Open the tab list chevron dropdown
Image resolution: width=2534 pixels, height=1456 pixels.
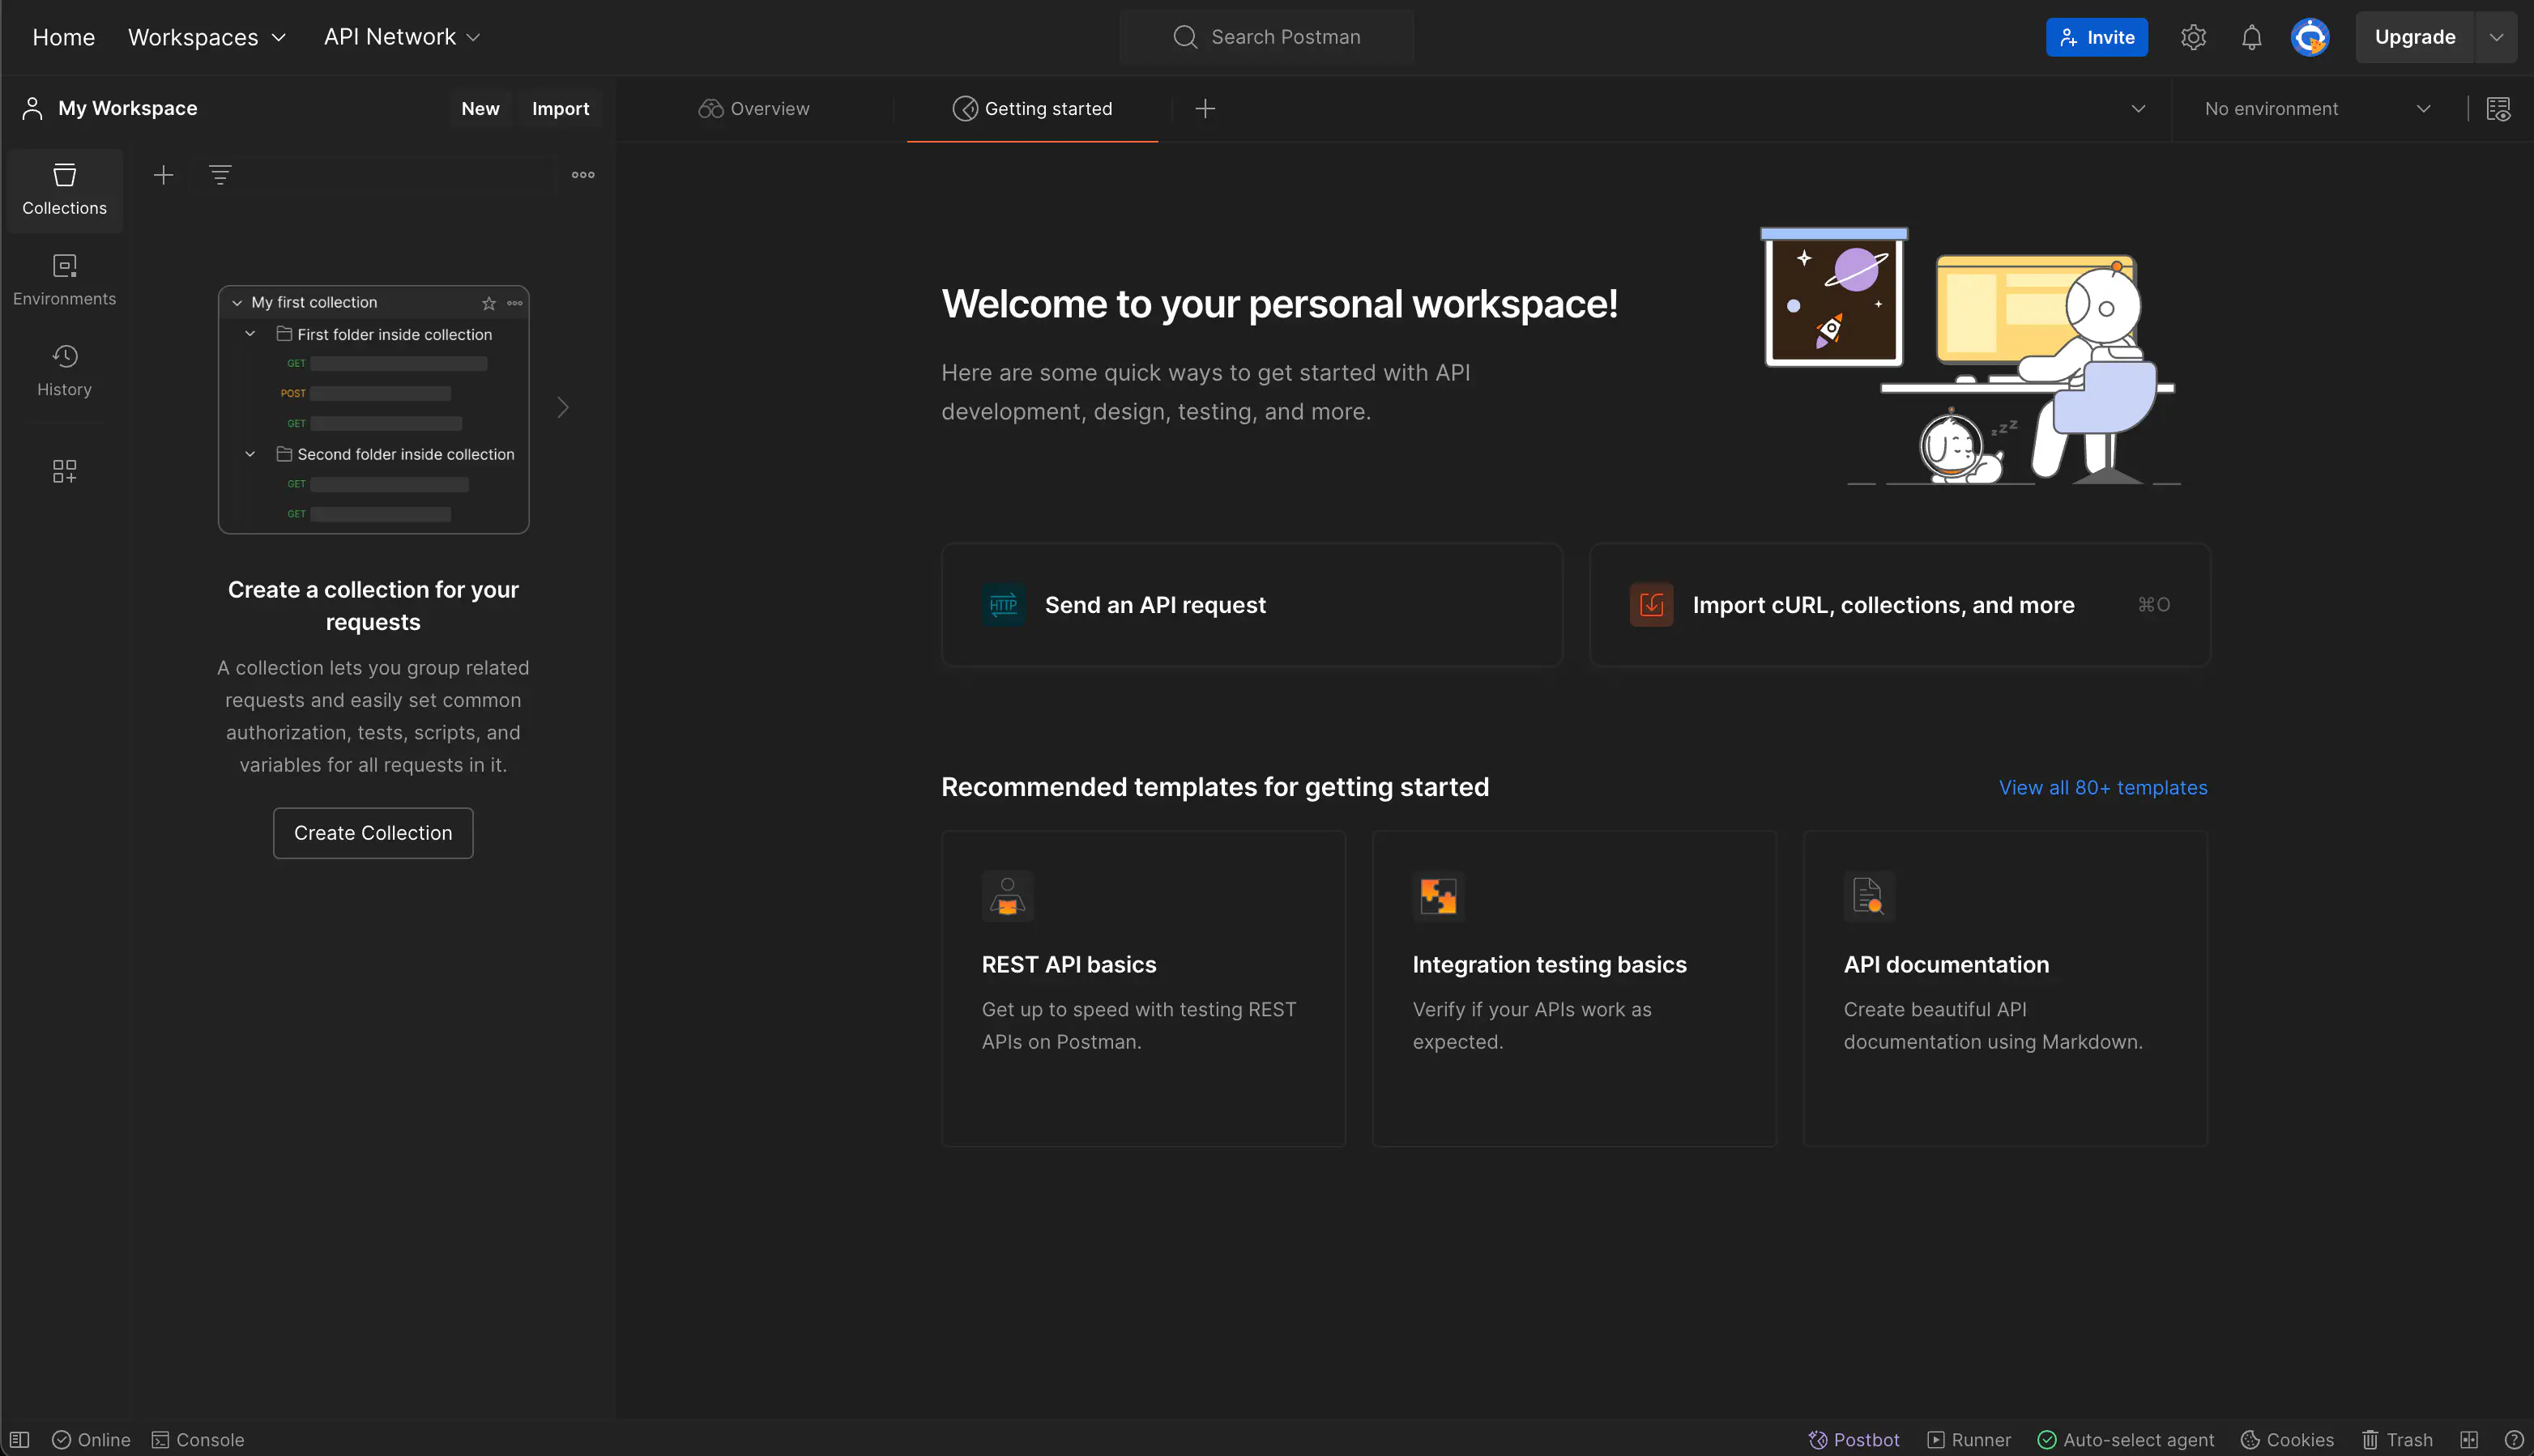(x=2138, y=109)
